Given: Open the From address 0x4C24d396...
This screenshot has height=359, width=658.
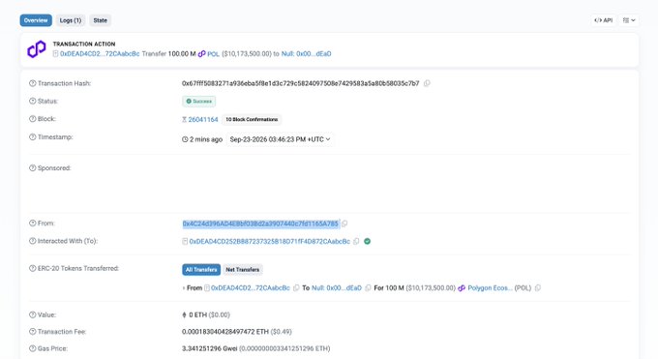Looking at the screenshot, I should tap(260, 224).
